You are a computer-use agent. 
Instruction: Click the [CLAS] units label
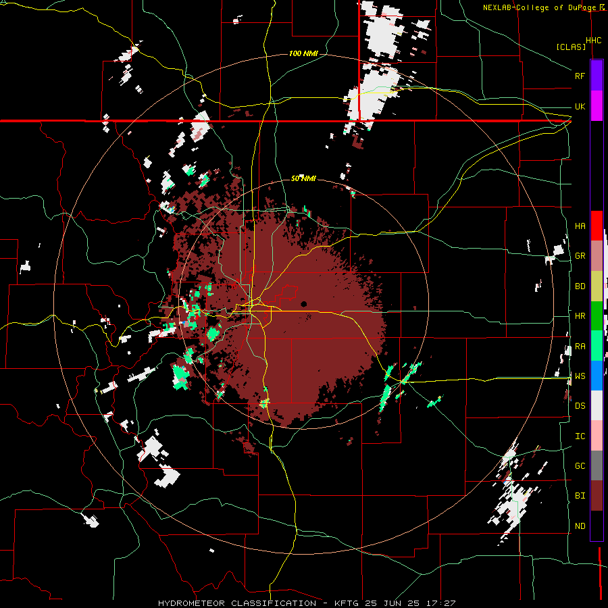click(571, 47)
